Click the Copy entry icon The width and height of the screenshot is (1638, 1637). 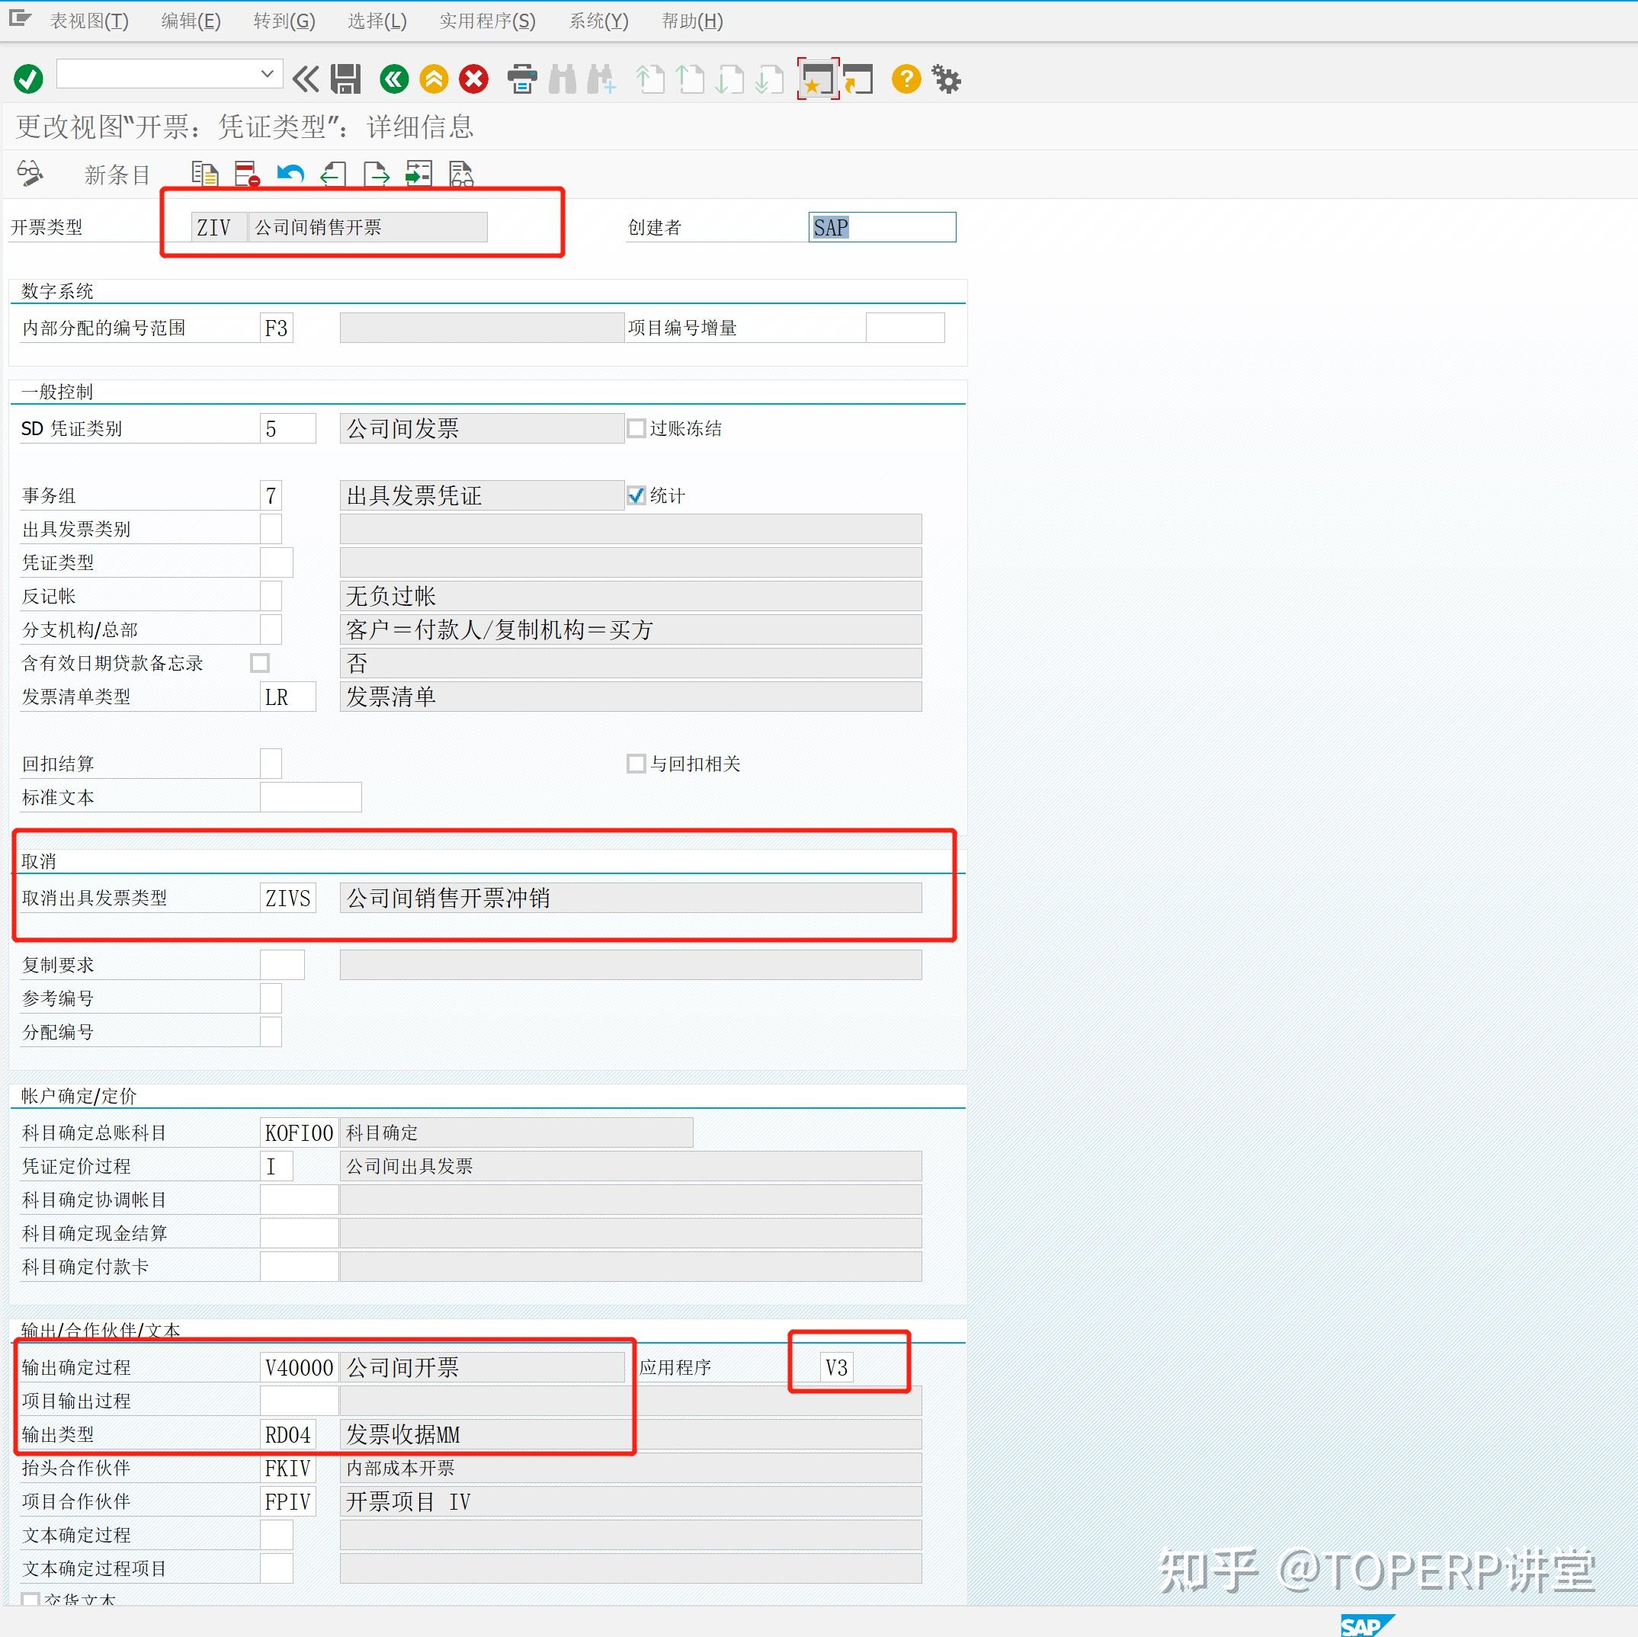coord(204,173)
